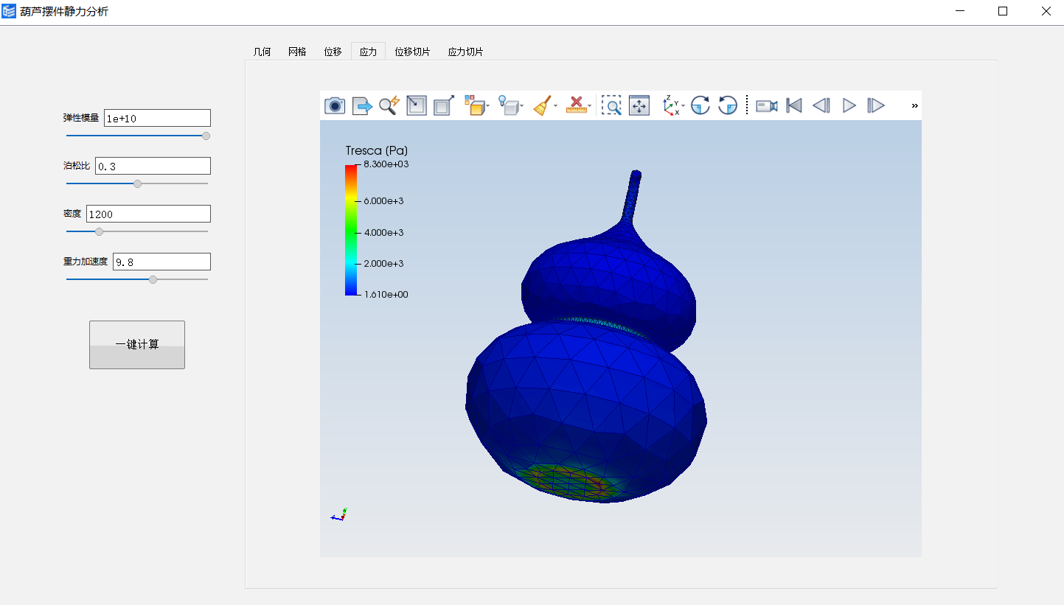Step forward one animation frame
Image resolution: width=1064 pixels, height=605 pixels.
coord(875,106)
